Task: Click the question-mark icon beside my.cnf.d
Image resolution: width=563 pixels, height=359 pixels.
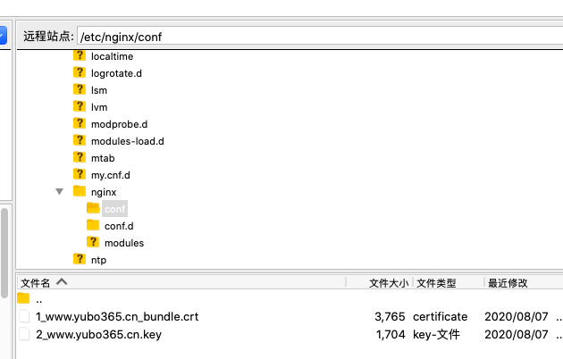Action: (x=80, y=174)
